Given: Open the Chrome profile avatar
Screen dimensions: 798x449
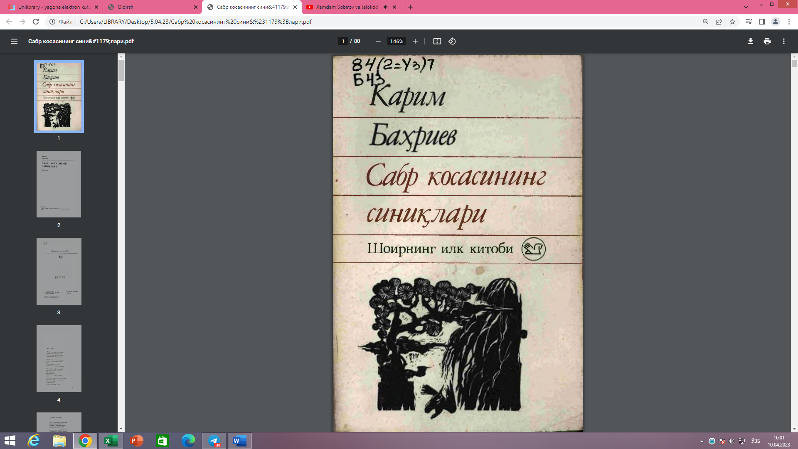Looking at the screenshot, I should pos(776,22).
